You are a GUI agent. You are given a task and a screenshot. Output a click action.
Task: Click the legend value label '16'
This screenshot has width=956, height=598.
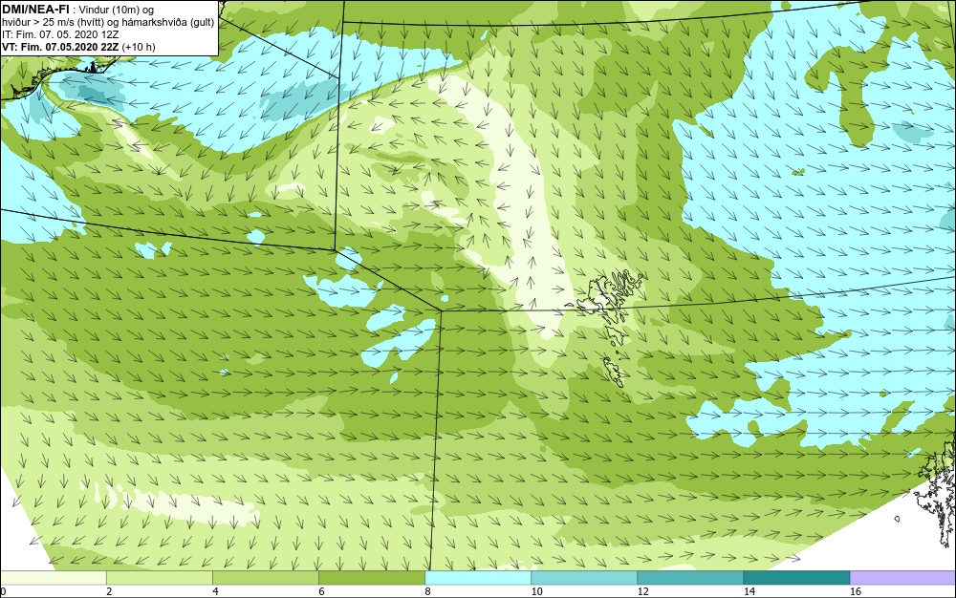(x=856, y=591)
